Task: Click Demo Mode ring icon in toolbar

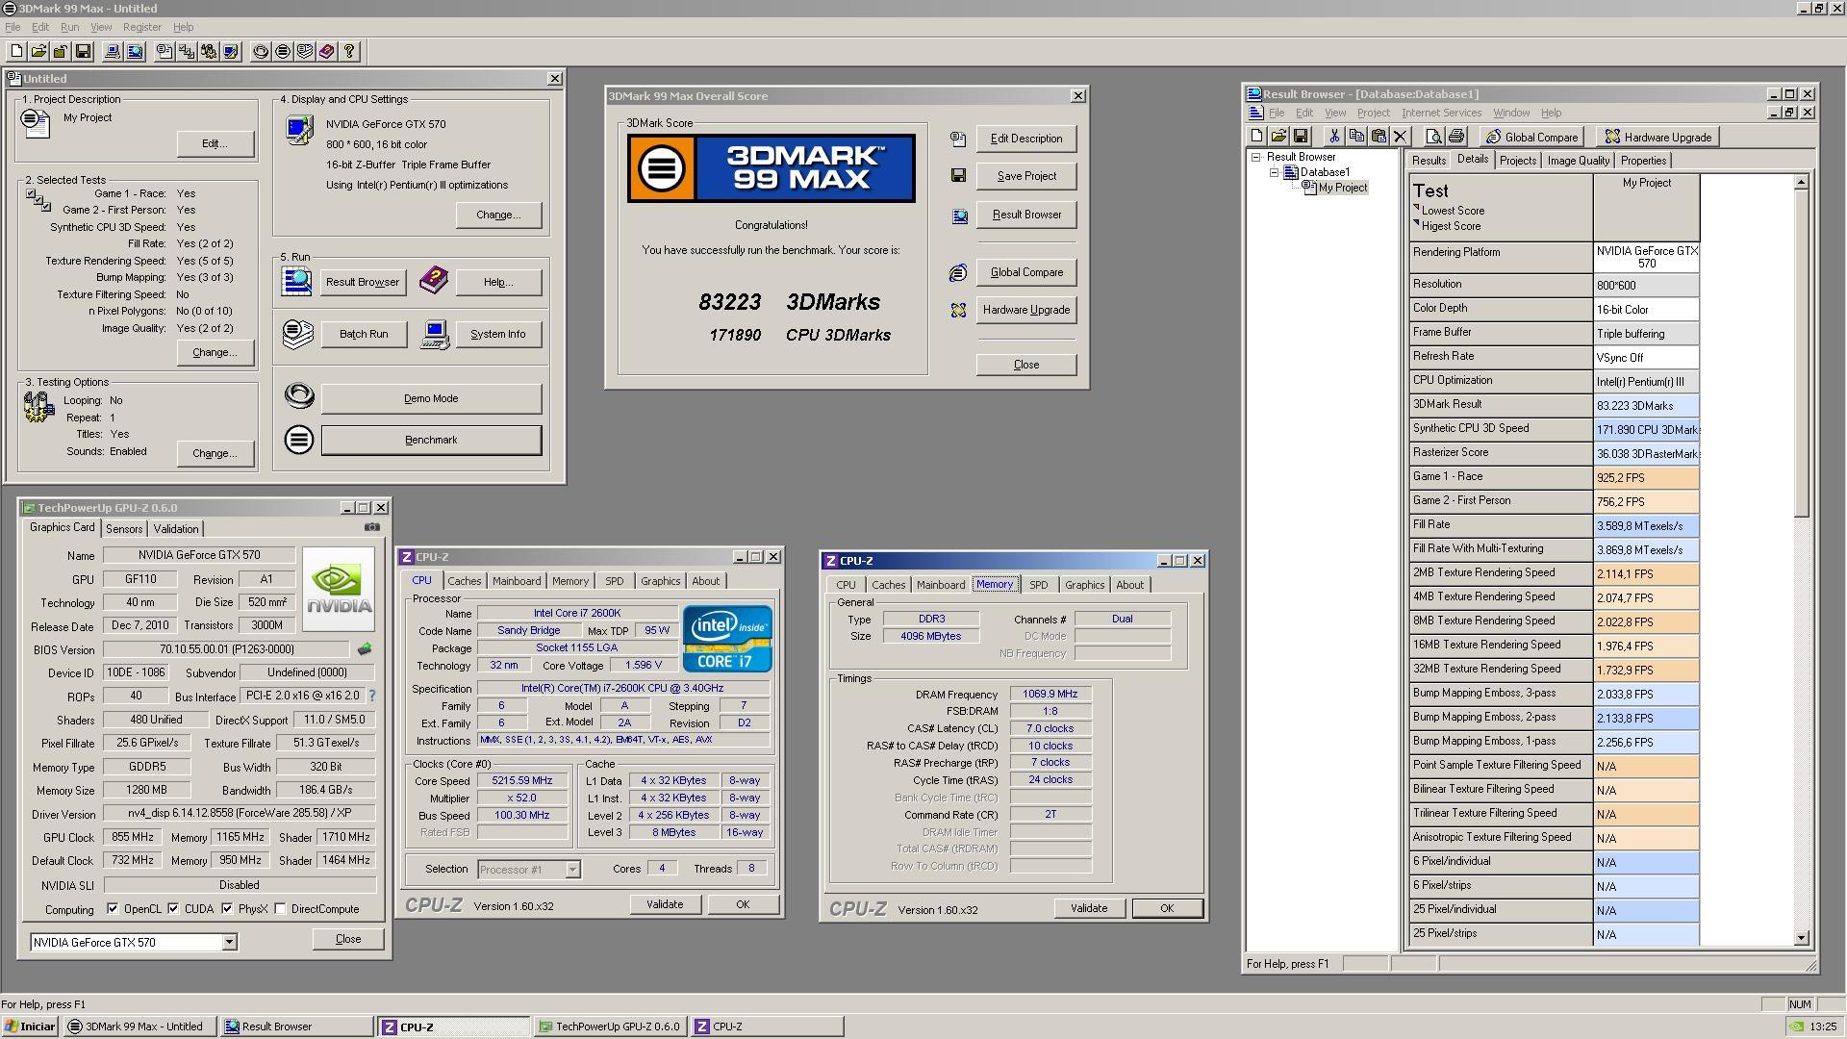Action: pyautogui.click(x=261, y=52)
